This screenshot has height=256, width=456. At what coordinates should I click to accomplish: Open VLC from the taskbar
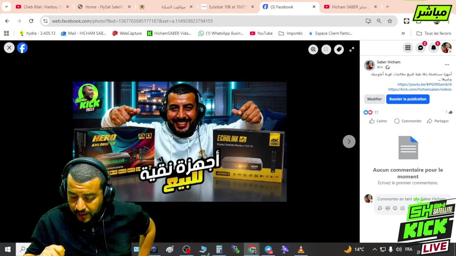pyautogui.click(x=301, y=250)
